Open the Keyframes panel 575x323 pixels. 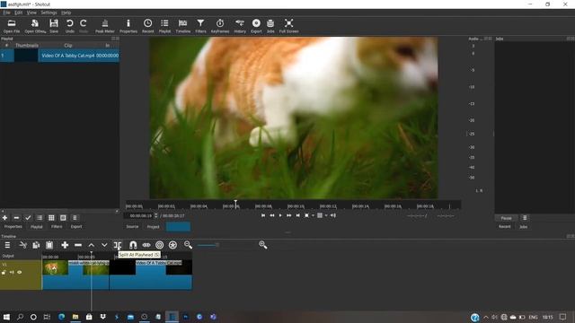[x=220, y=26]
